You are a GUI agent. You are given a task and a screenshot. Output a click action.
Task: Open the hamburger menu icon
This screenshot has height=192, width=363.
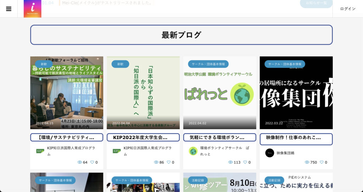point(9,9)
